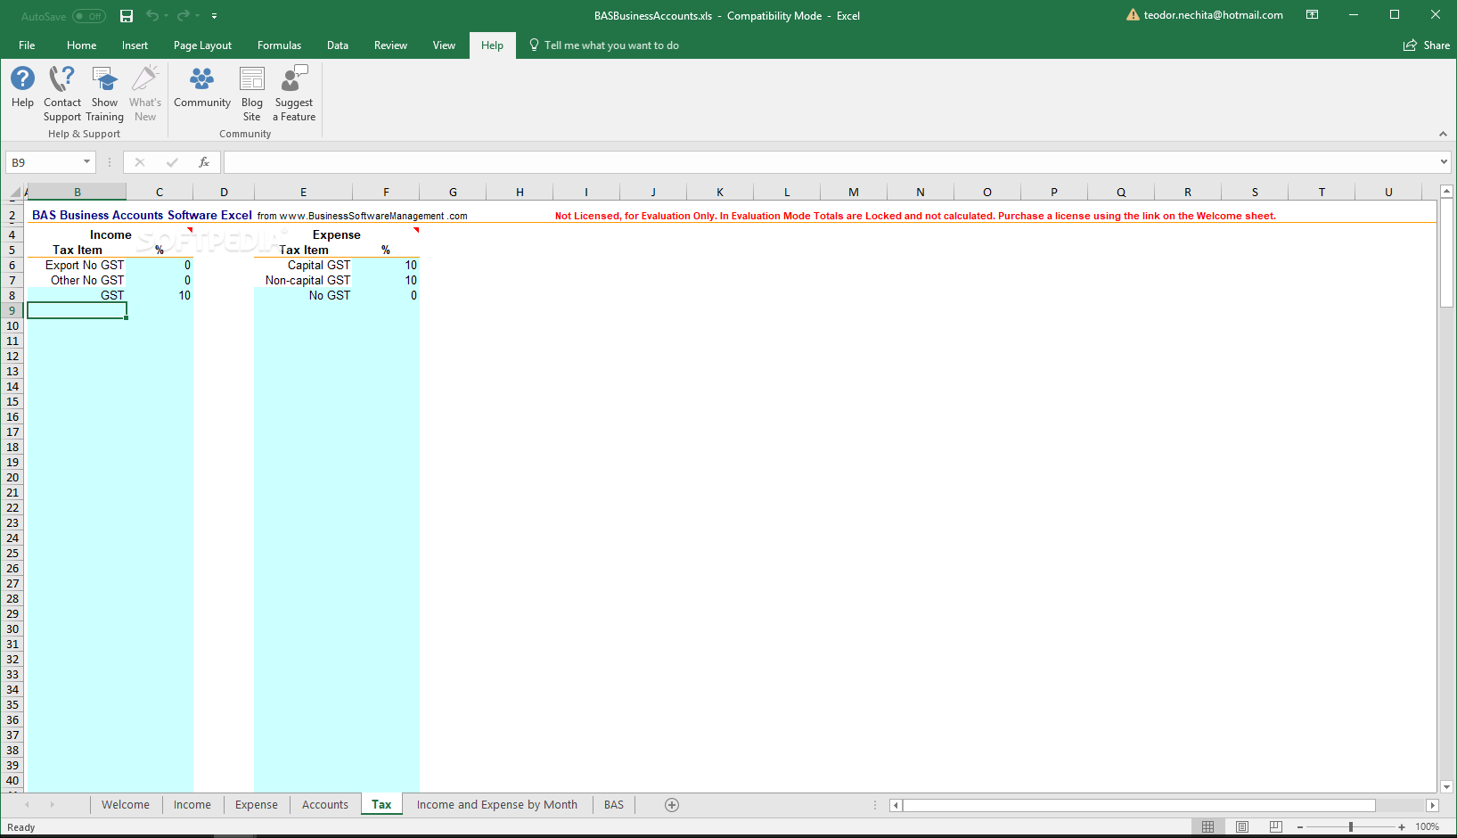Click the What's New ribbon icon

pos(145,94)
